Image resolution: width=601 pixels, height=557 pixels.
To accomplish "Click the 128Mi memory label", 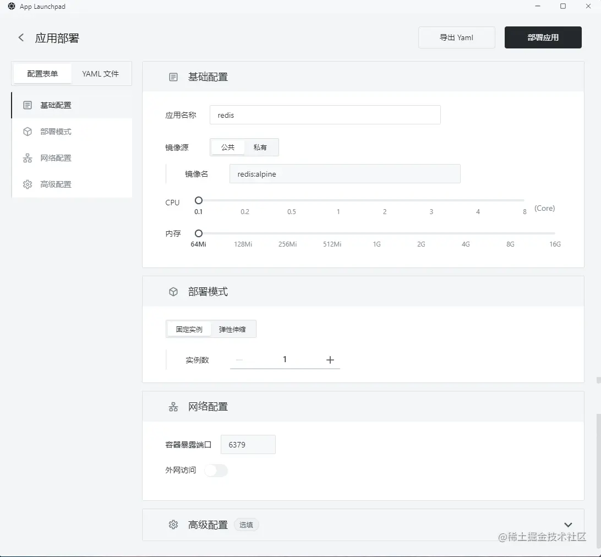I will [x=243, y=244].
